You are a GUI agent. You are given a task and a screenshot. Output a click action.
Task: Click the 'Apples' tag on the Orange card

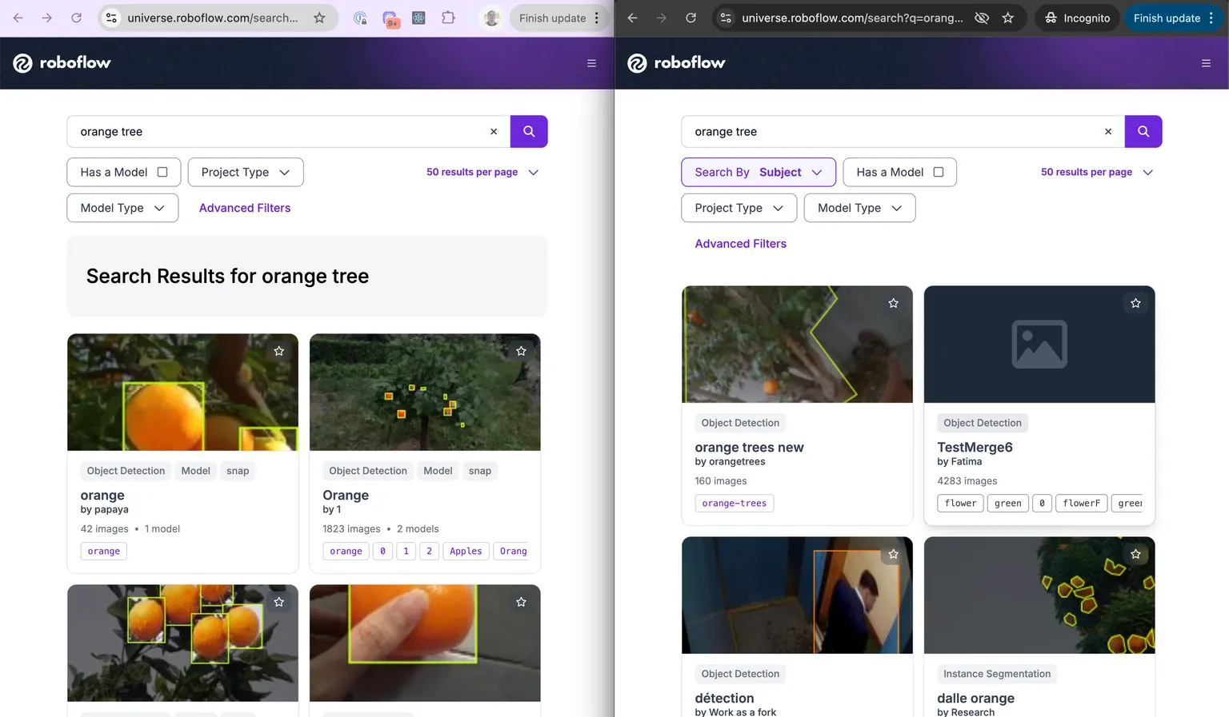(x=466, y=552)
